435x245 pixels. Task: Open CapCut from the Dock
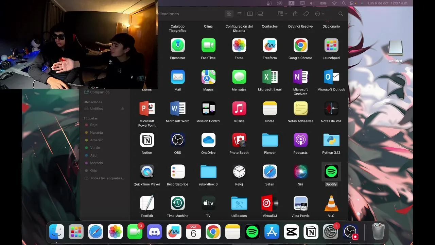[291, 232]
